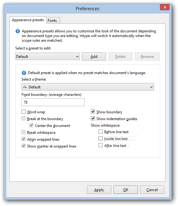Toggle Break at the boundary checkbox

pos(24,119)
